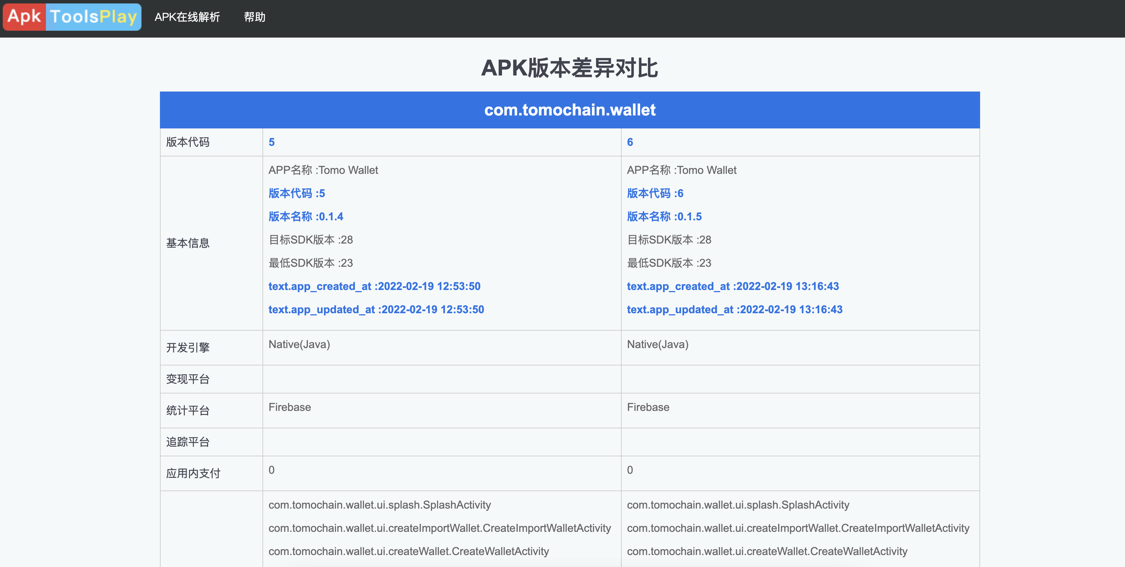This screenshot has width=1125, height=567.
Task: Select the 应用内支付 row label
Action: click(x=193, y=474)
